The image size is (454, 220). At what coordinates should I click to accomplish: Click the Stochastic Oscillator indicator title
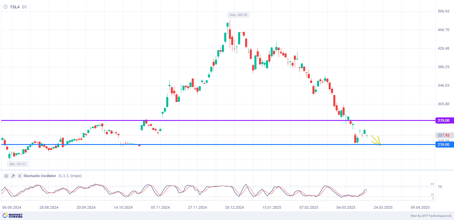(x=40, y=176)
